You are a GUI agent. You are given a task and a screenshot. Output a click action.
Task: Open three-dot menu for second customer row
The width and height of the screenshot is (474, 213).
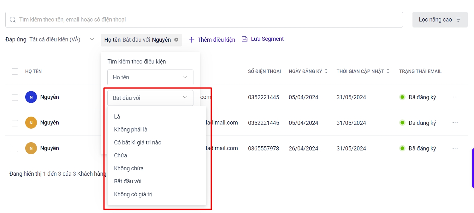(x=455, y=123)
